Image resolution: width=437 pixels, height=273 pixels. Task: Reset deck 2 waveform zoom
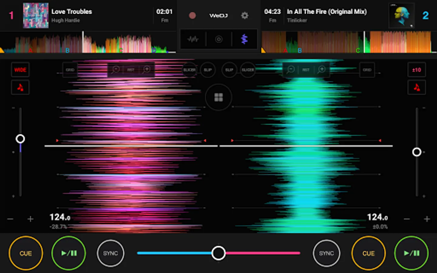[306, 70]
